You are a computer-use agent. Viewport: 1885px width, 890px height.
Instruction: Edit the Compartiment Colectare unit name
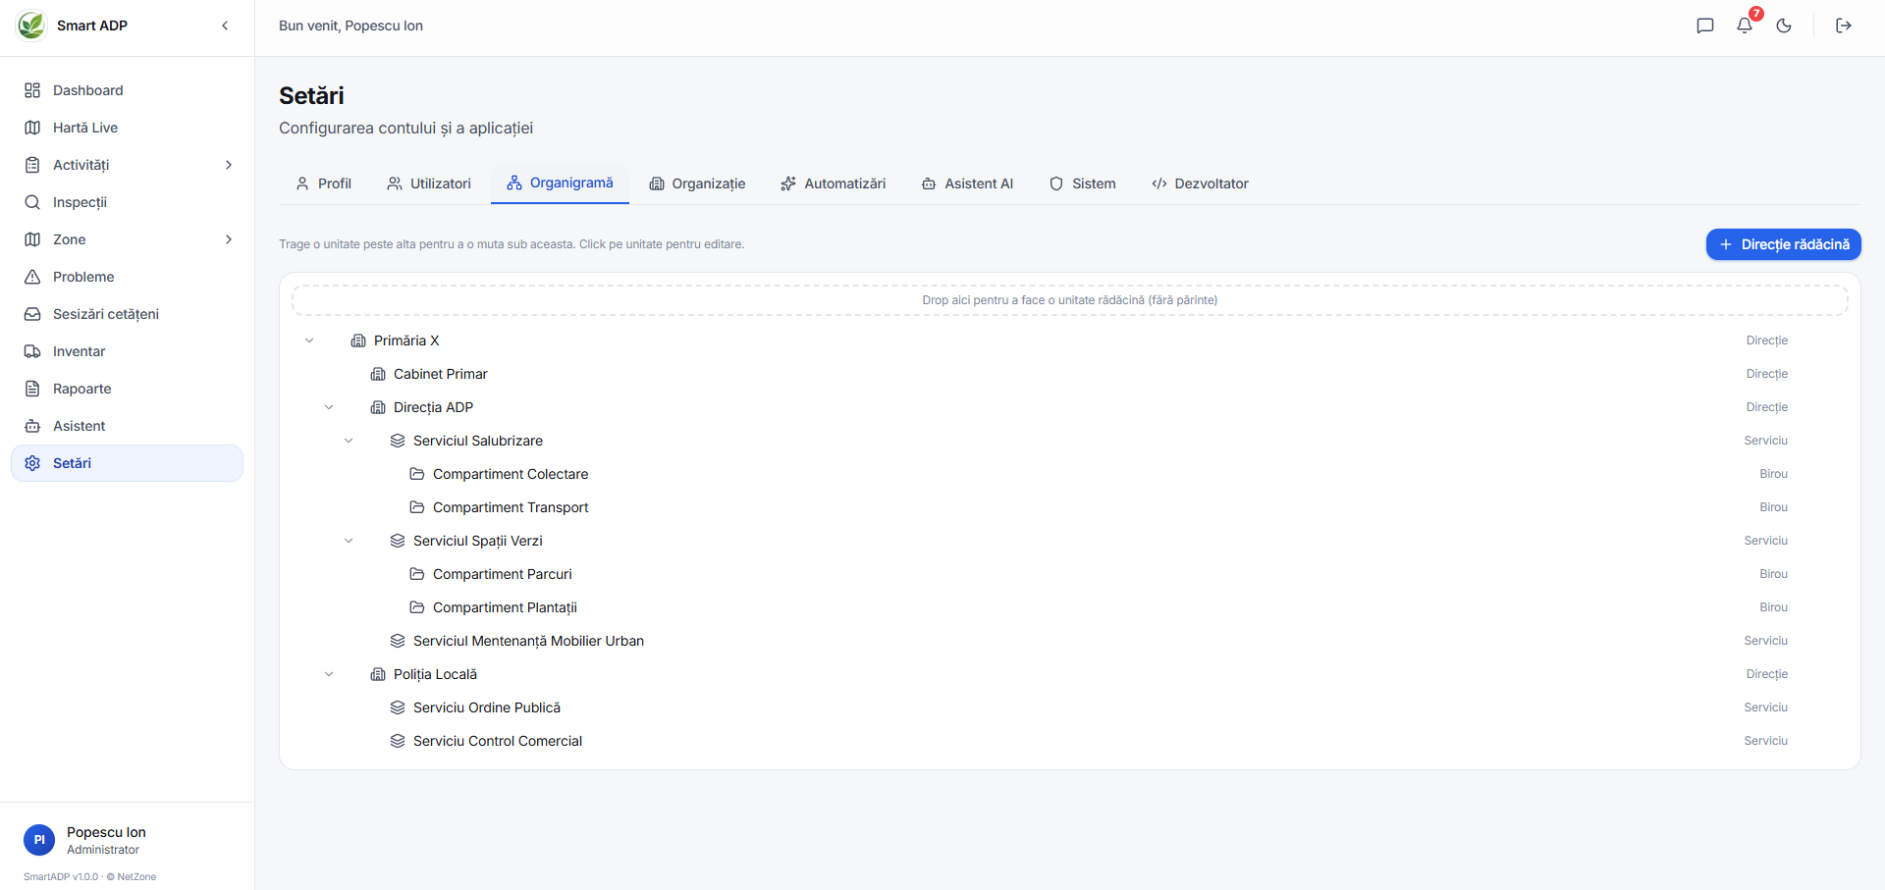click(x=511, y=474)
